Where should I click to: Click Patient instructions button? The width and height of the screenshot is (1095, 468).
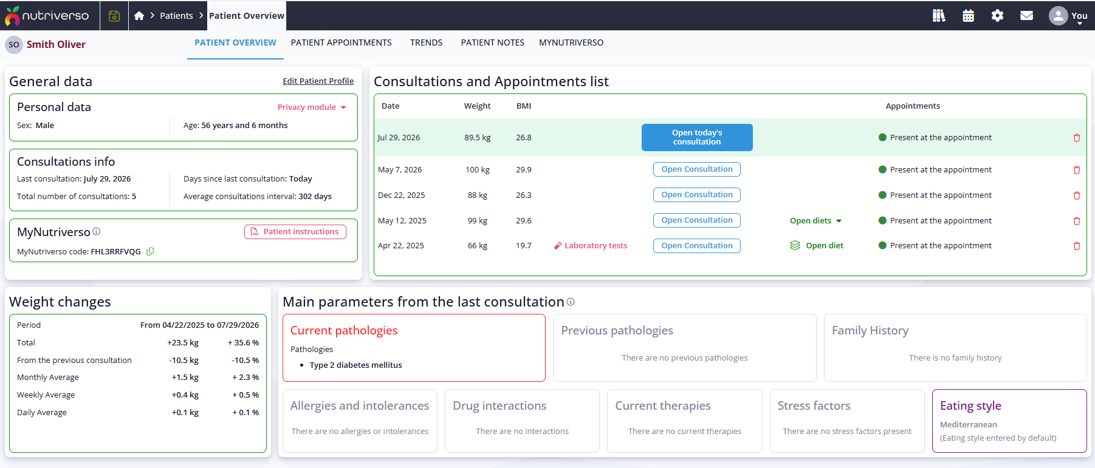click(x=295, y=231)
